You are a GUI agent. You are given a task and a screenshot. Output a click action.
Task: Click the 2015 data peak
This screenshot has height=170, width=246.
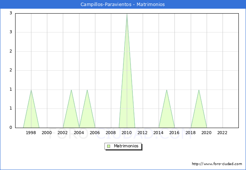167,90
